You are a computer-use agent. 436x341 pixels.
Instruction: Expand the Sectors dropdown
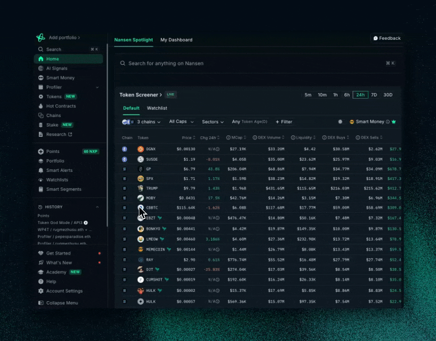tap(213, 122)
